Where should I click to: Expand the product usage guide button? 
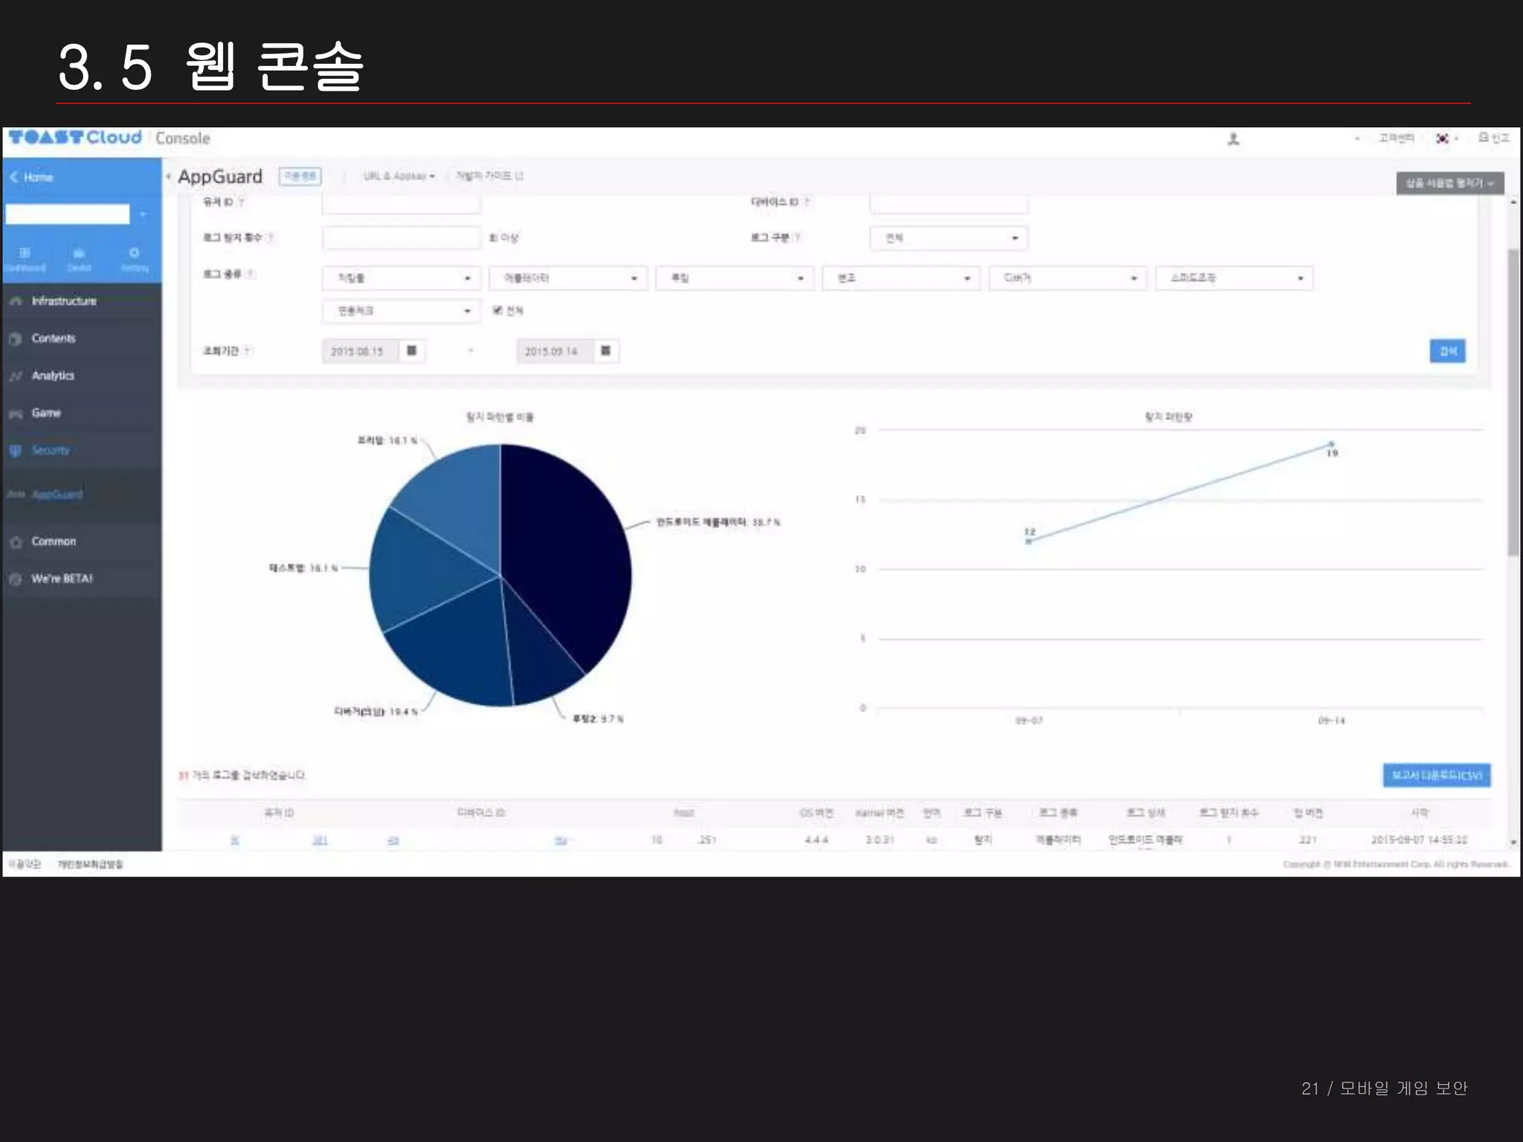1450,183
